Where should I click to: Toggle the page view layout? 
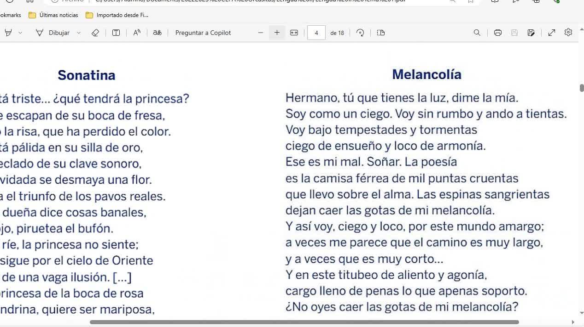pos(381,33)
